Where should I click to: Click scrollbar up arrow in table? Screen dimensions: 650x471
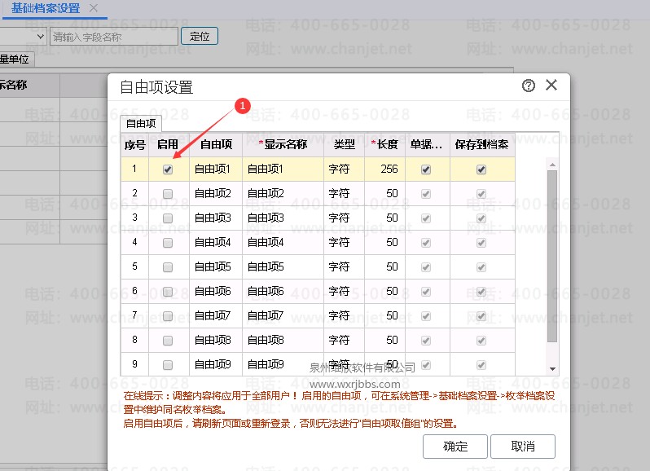(553, 164)
